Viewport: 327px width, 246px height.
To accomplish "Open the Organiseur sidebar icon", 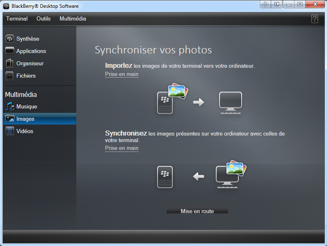I will [x=9, y=63].
